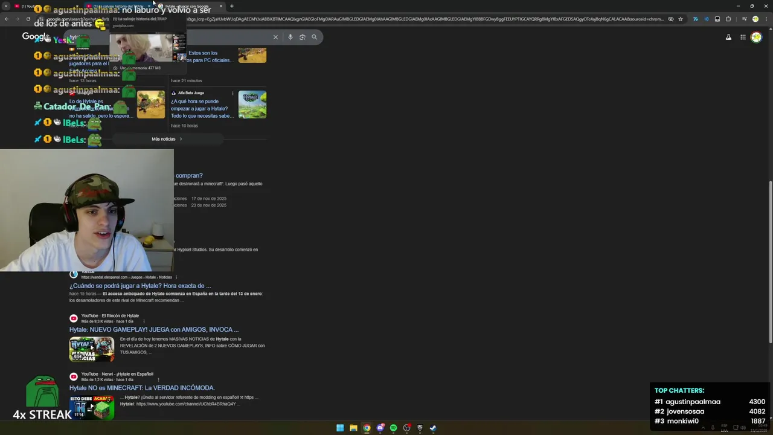
Task: Open File Explorer from the taskbar
Action: 353,428
